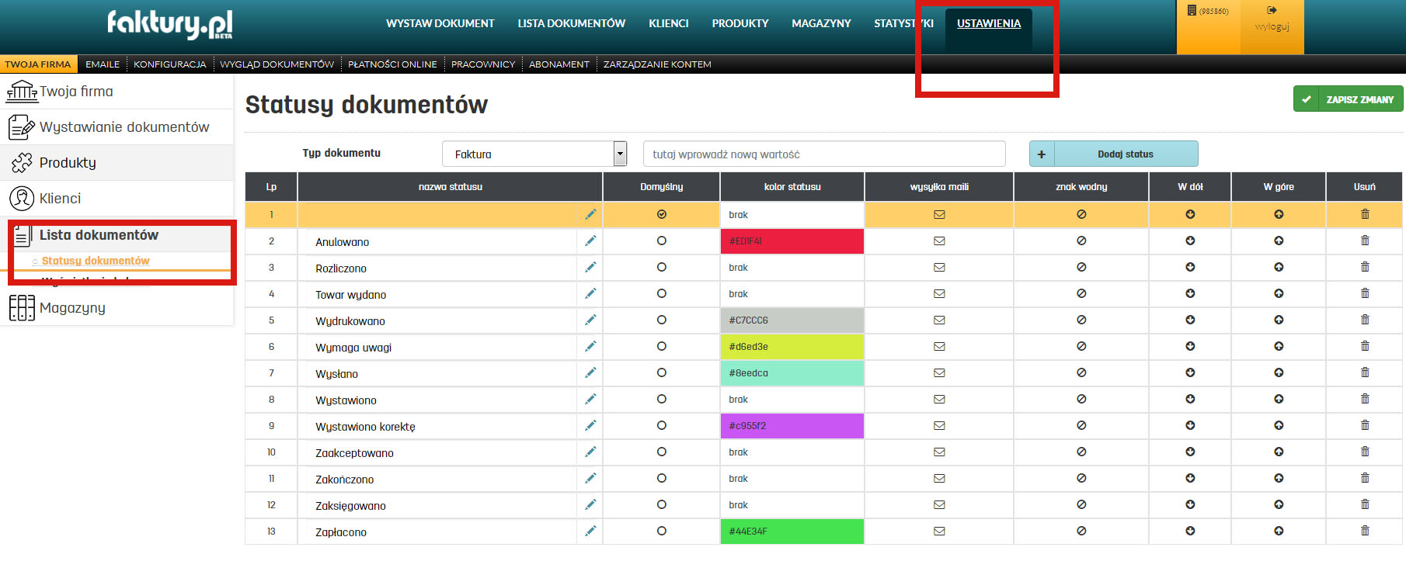
Task: Open MAGAZYNY top menu
Action: pos(821,23)
